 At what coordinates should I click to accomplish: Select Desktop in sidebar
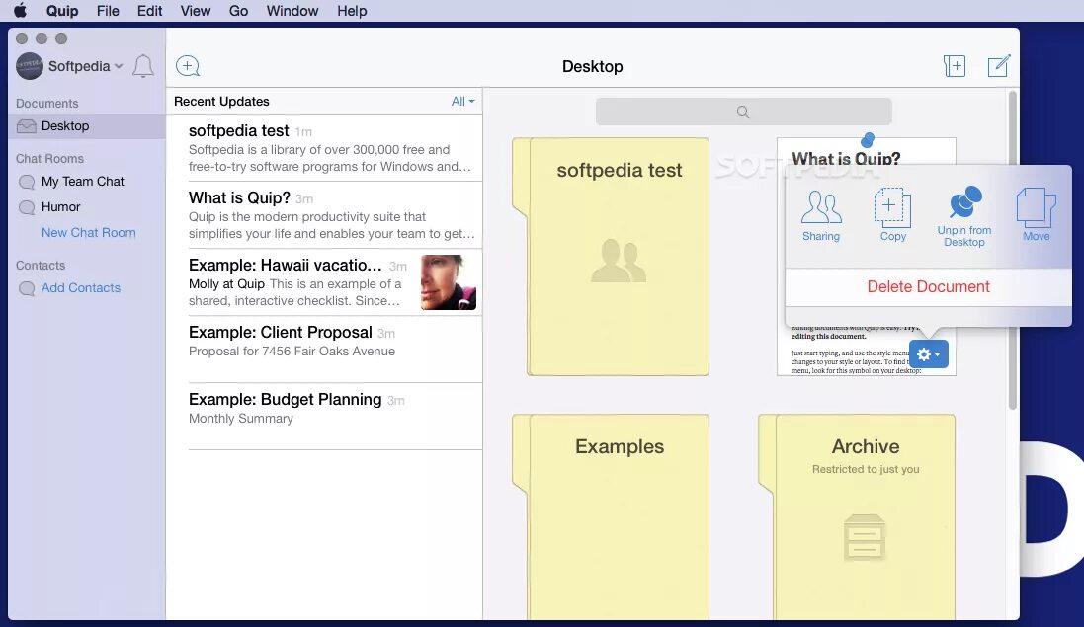tap(87, 126)
